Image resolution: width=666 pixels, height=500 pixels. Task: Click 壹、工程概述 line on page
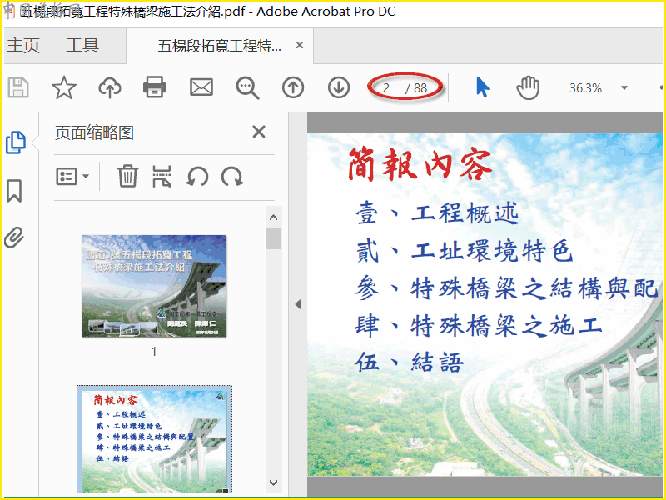pos(437,213)
